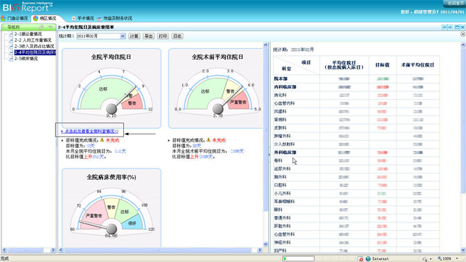The width and height of the screenshot is (466, 262).
Task: Open the 统计期 2011年02月 dropdown
Action: click(123, 36)
